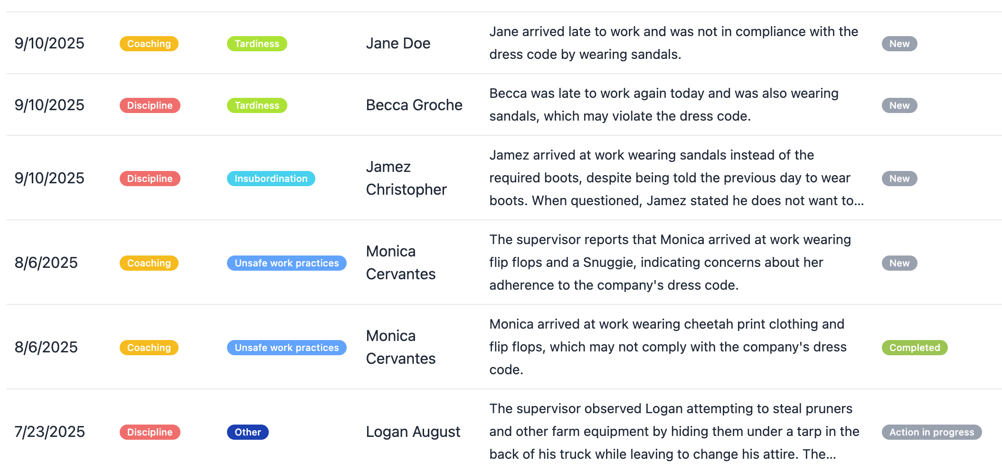Click the Action in progress status badge
The image size is (1002, 473).
click(931, 432)
